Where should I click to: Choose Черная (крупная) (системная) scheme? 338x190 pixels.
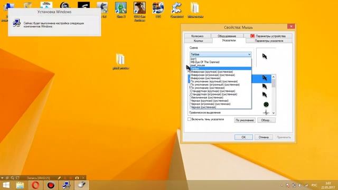221,101
